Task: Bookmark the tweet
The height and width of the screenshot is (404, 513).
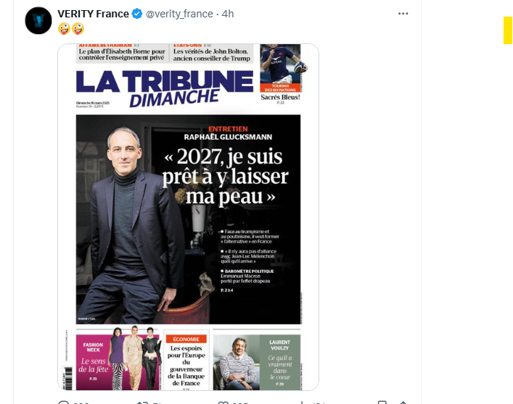Action: pos(382,403)
